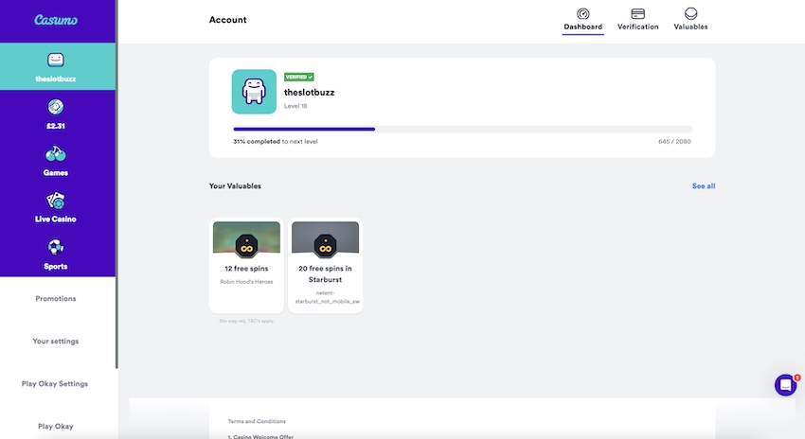Open the 12 free spins valuable card

[246, 266]
